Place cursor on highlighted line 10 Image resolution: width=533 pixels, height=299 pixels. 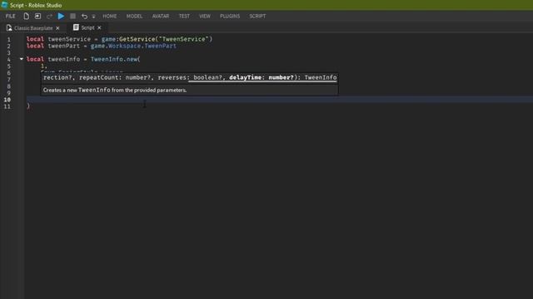pos(280,100)
